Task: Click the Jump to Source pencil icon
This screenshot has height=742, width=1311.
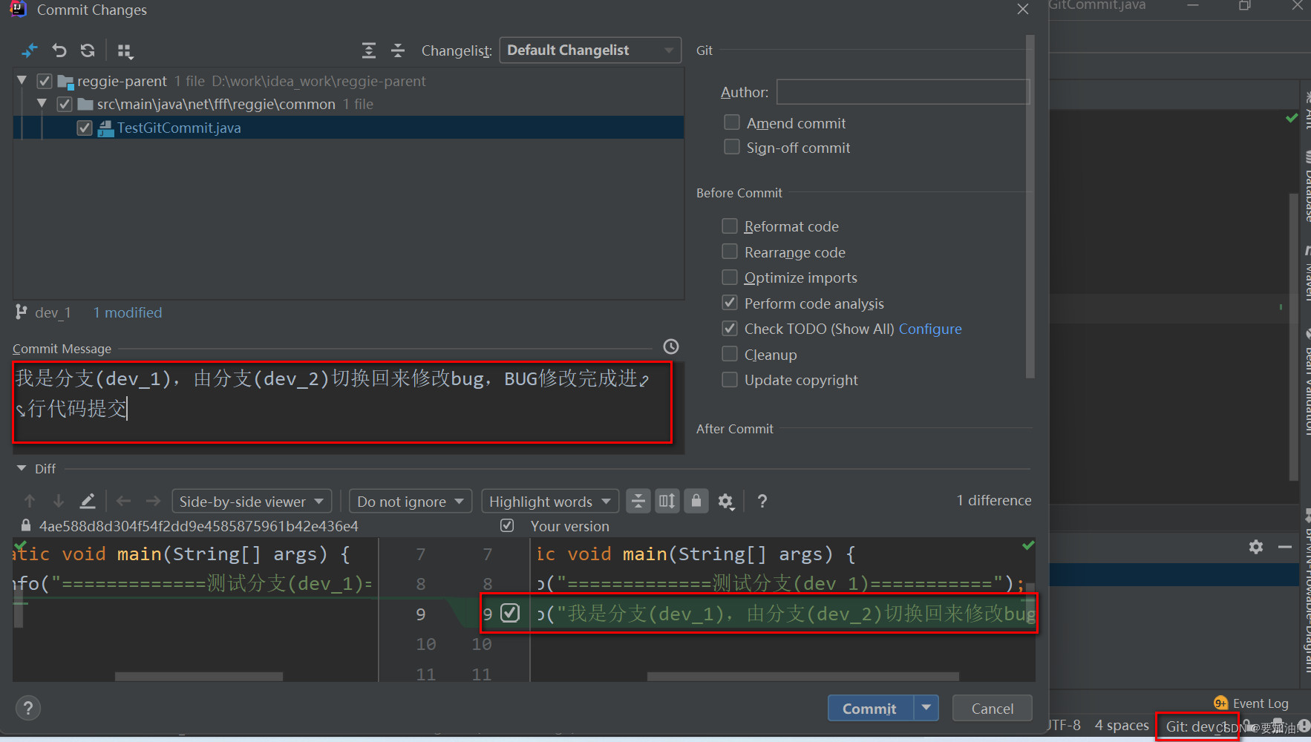Action: (88, 501)
